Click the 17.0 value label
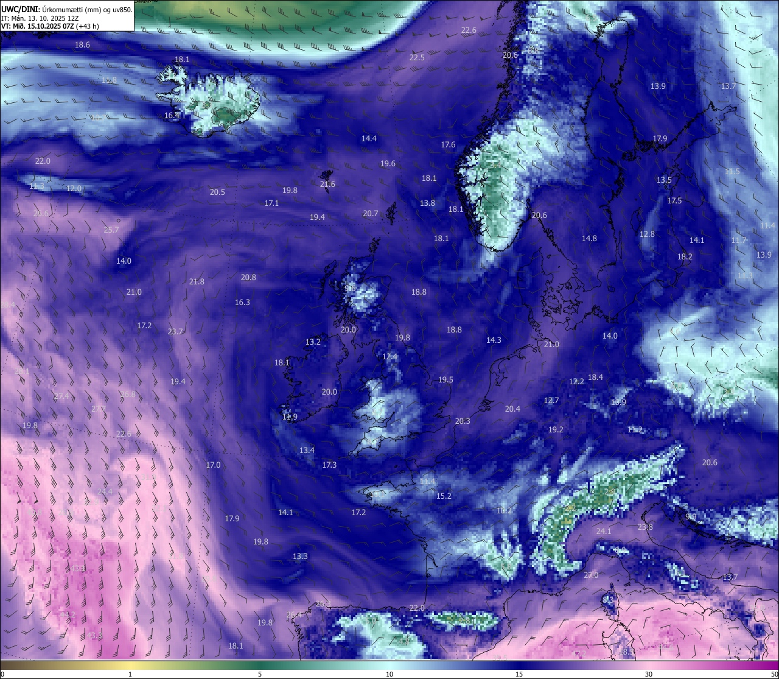Viewport: 779px width, 679px height. pyautogui.click(x=213, y=465)
